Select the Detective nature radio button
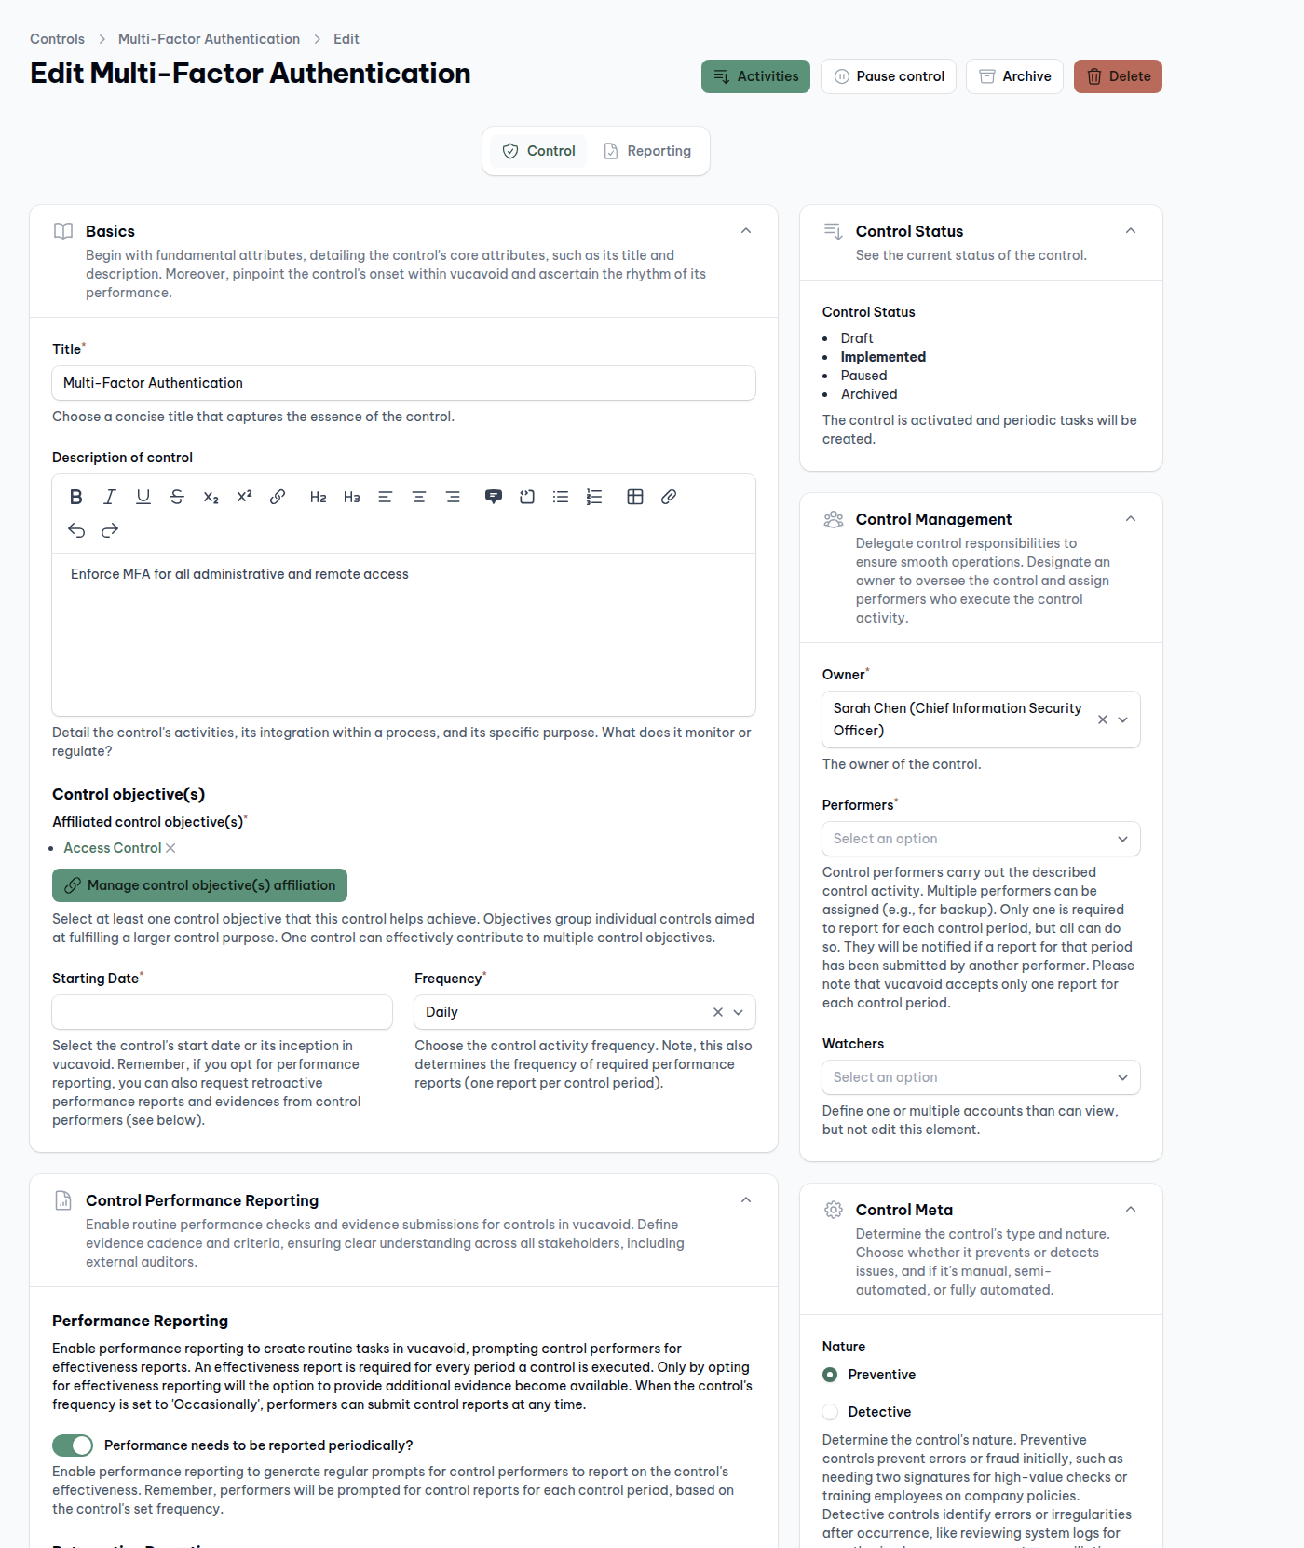 [x=830, y=1412]
